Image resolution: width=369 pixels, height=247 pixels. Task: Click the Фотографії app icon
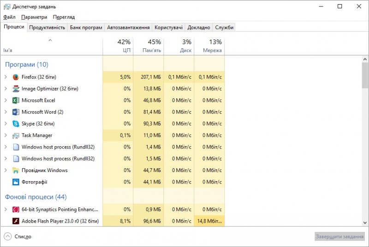click(16, 182)
